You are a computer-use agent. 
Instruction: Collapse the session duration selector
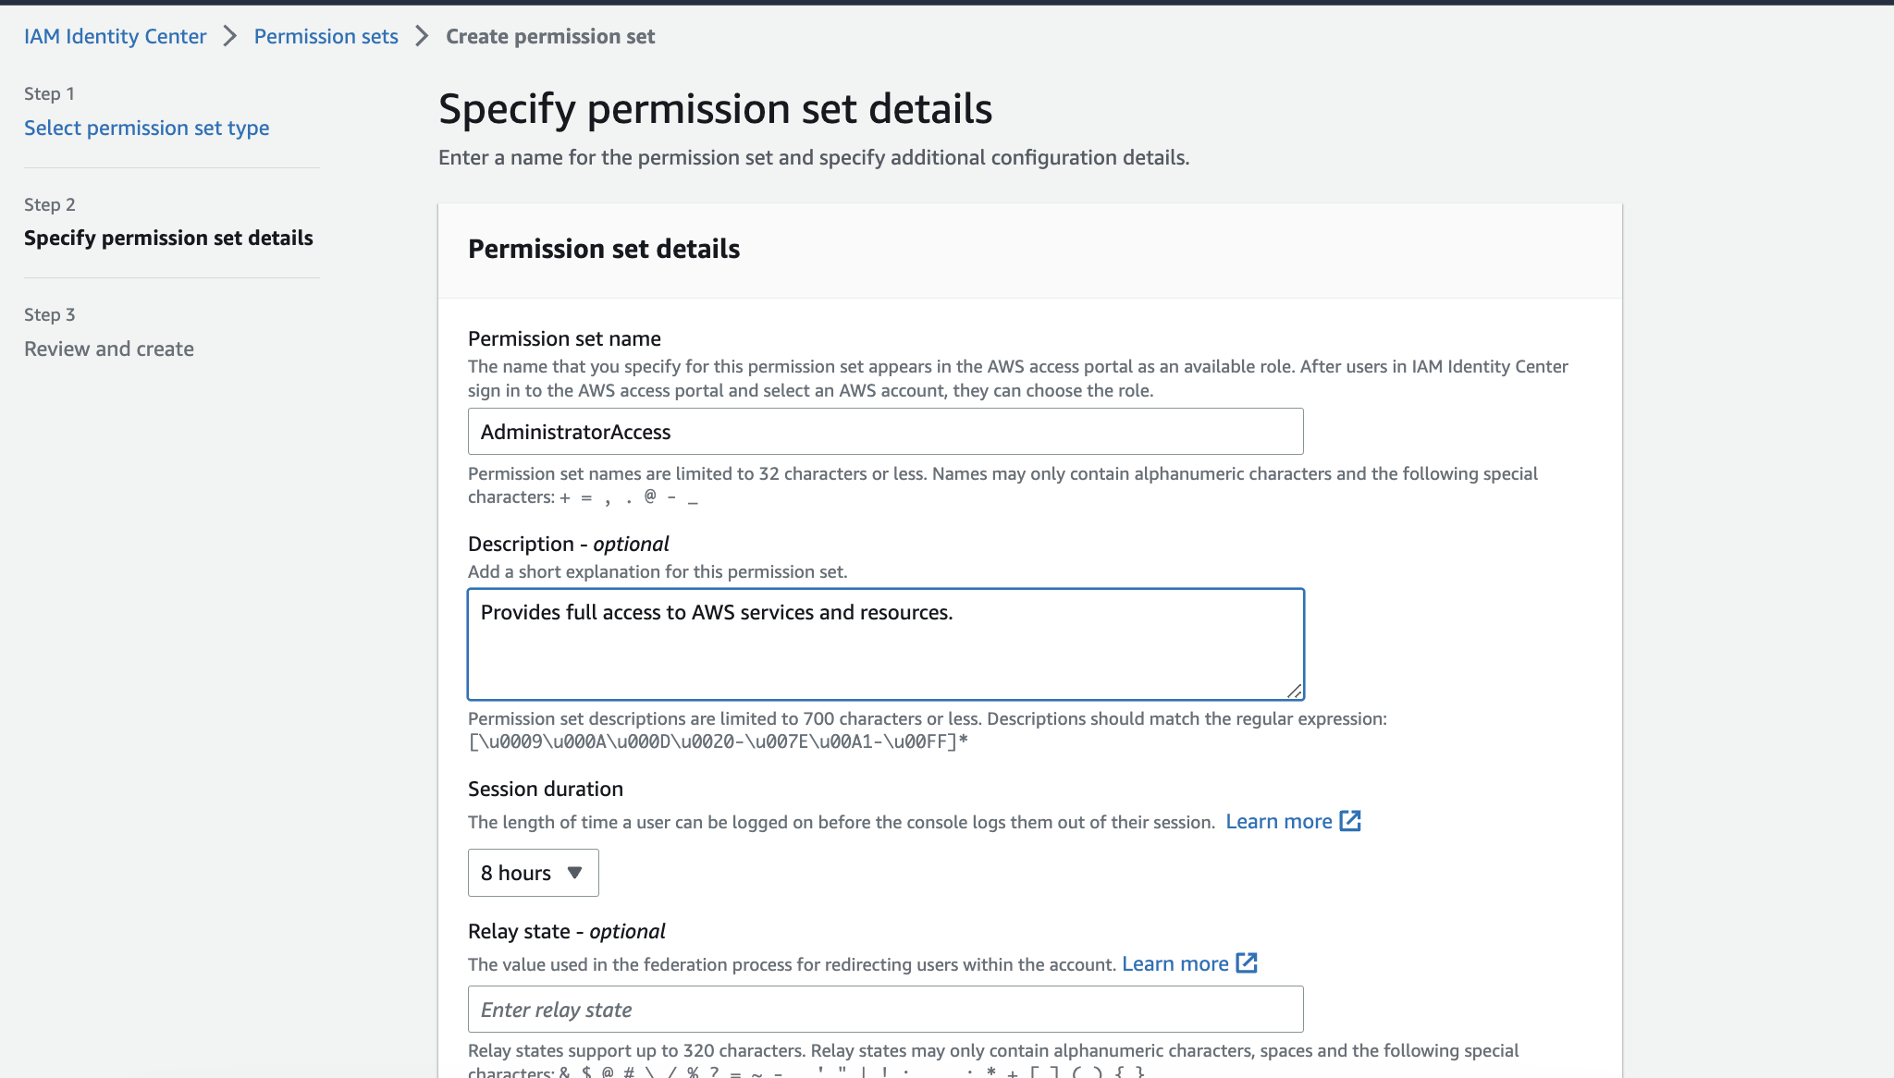tap(533, 872)
